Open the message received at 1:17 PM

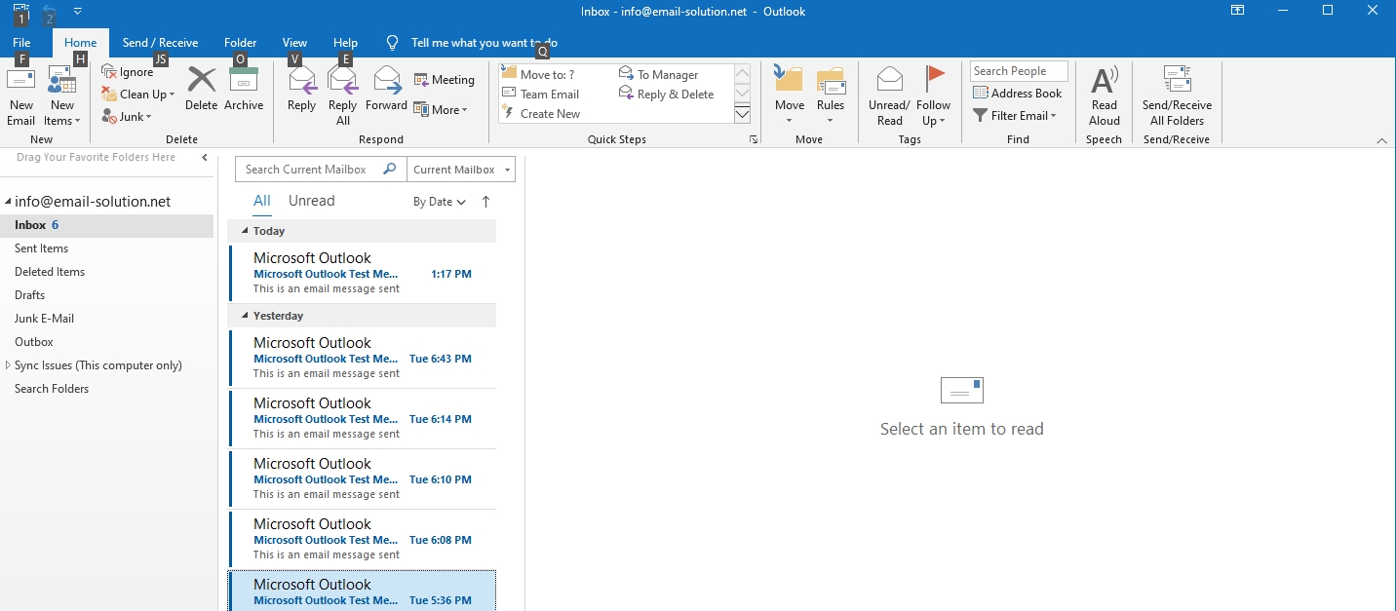click(362, 273)
